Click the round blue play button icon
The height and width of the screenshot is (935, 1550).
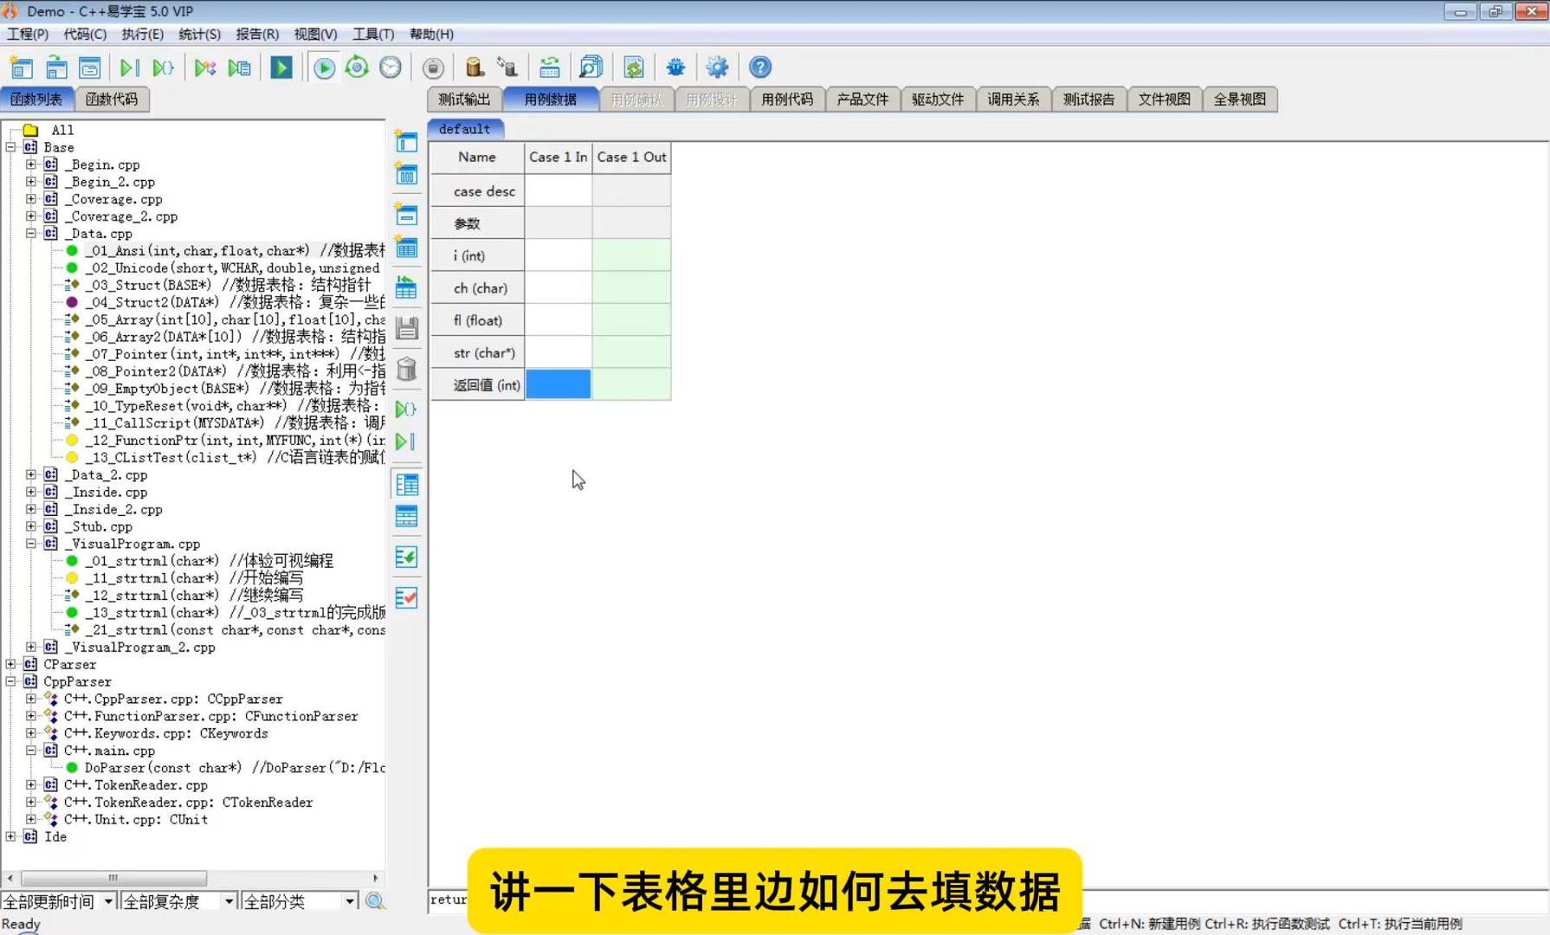coord(325,68)
